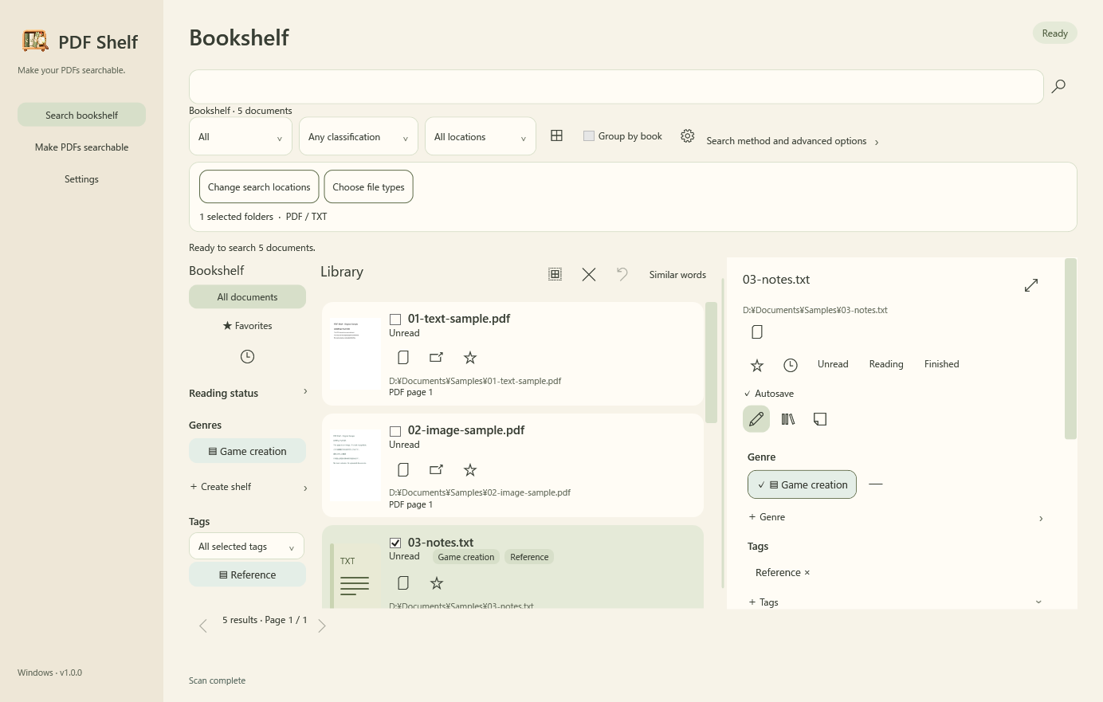1103x702 pixels.
Task: Clear selection with the X icon
Action: (x=589, y=274)
